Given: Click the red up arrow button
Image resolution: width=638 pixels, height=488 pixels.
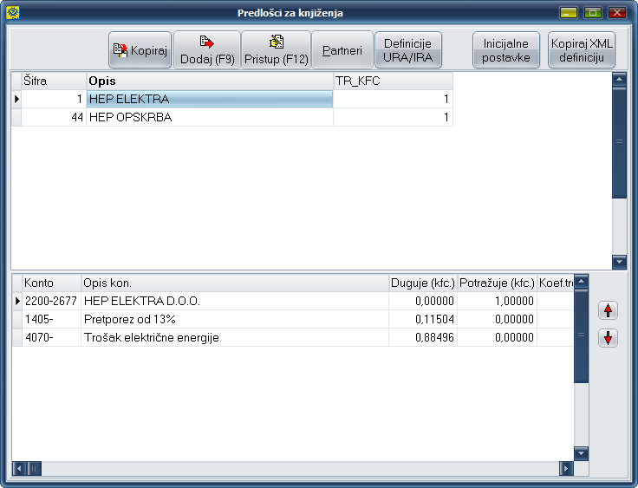Looking at the screenshot, I should click(x=609, y=310).
